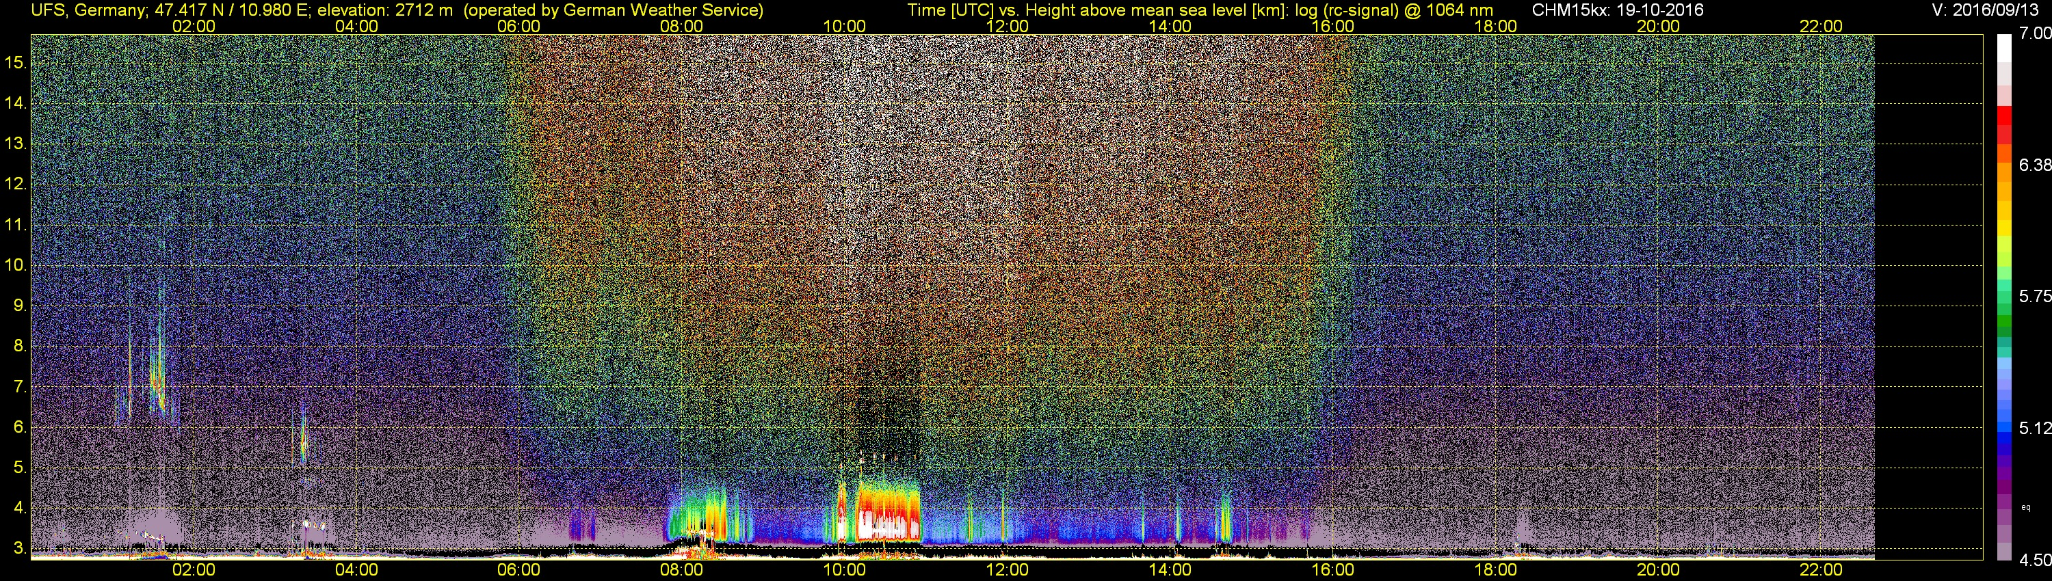Click the 9. km height axis label
Screen dimensions: 2052x581
point(19,305)
